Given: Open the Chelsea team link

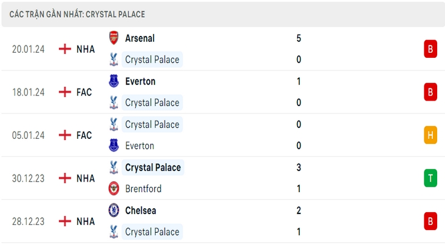Looking at the screenshot, I should (x=141, y=211).
